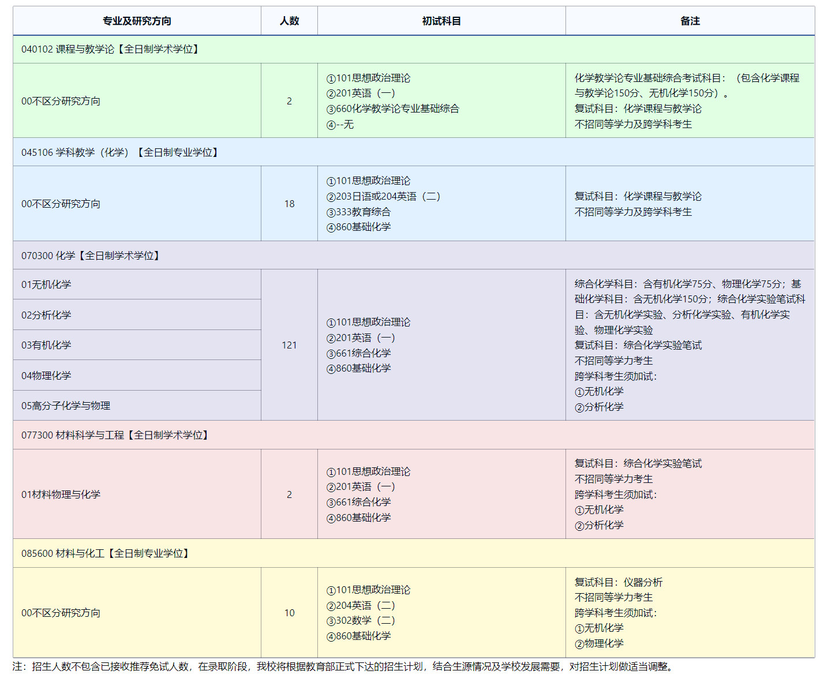This screenshot has height=682, width=828.
Task: Click the 人数 column header
Action: (289, 21)
